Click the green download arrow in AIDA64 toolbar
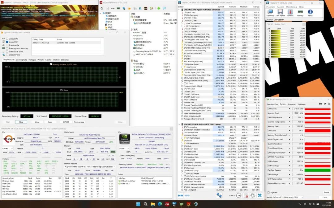This screenshot has width=334, height=208. point(159,8)
